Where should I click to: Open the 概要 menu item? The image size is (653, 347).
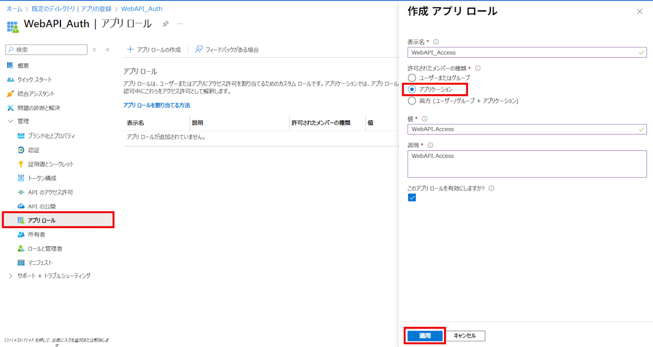coord(23,65)
